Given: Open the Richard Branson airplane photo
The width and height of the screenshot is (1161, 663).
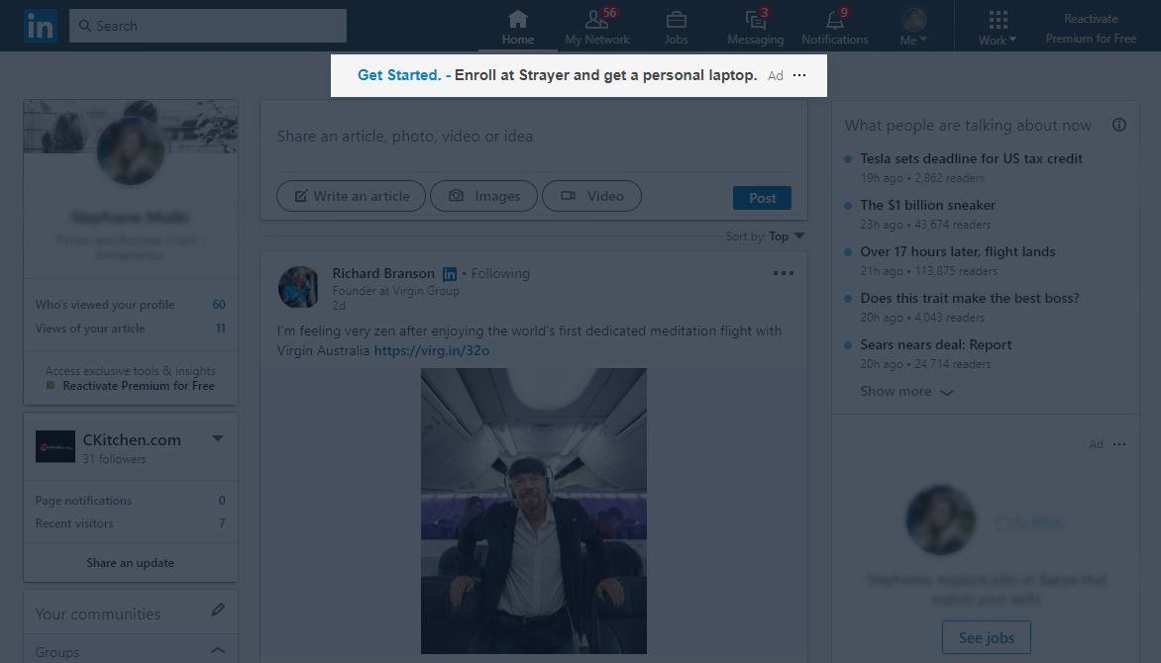Looking at the screenshot, I should point(534,511).
